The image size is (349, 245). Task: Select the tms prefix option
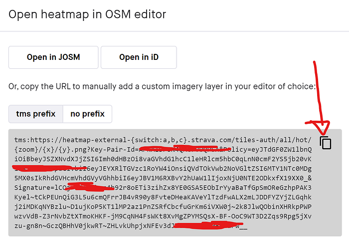[x=35, y=114]
